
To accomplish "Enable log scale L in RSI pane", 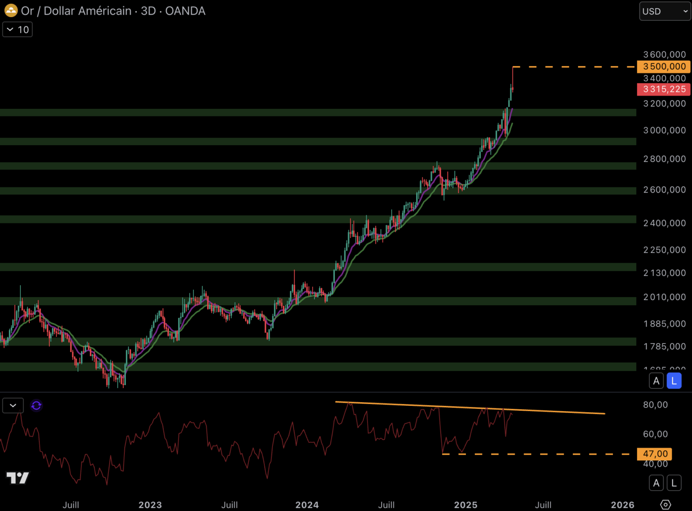I will point(674,483).
